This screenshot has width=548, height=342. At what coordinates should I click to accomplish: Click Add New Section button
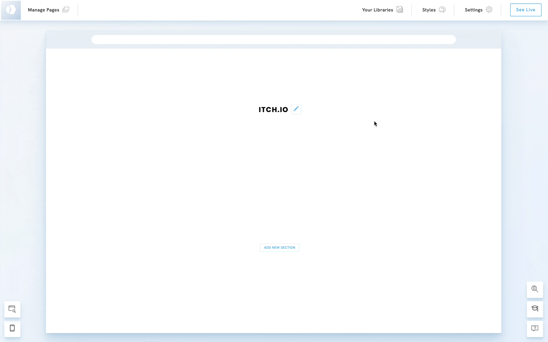coord(279,247)
